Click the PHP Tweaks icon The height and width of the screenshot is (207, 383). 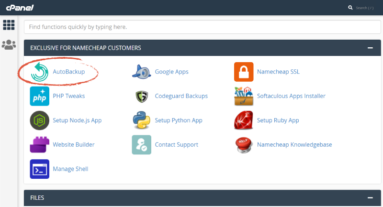[x=40, y=96]
